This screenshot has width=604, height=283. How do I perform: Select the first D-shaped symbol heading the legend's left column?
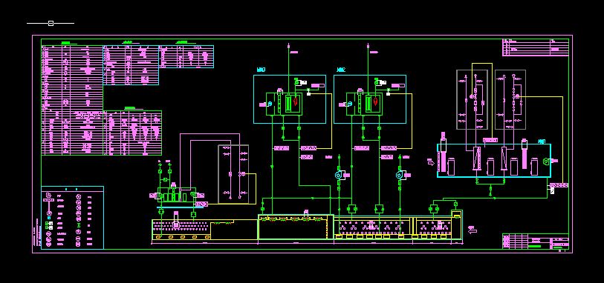[x=48, y=196]
